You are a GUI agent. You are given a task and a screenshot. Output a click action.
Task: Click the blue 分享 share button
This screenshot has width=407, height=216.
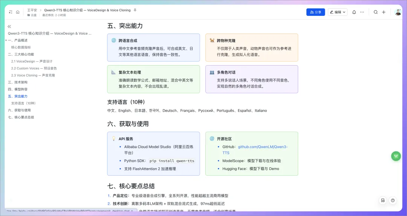pyautogui.click(x=316, y=12)
